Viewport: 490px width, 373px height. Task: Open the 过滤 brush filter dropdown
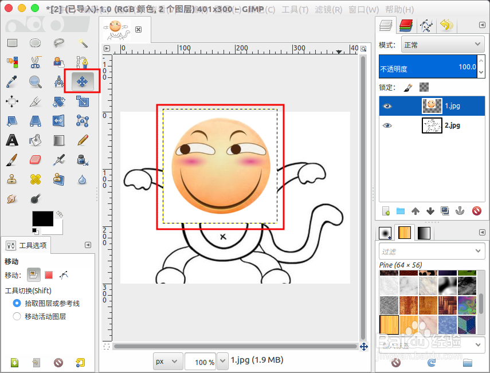[x=432, y=251]
